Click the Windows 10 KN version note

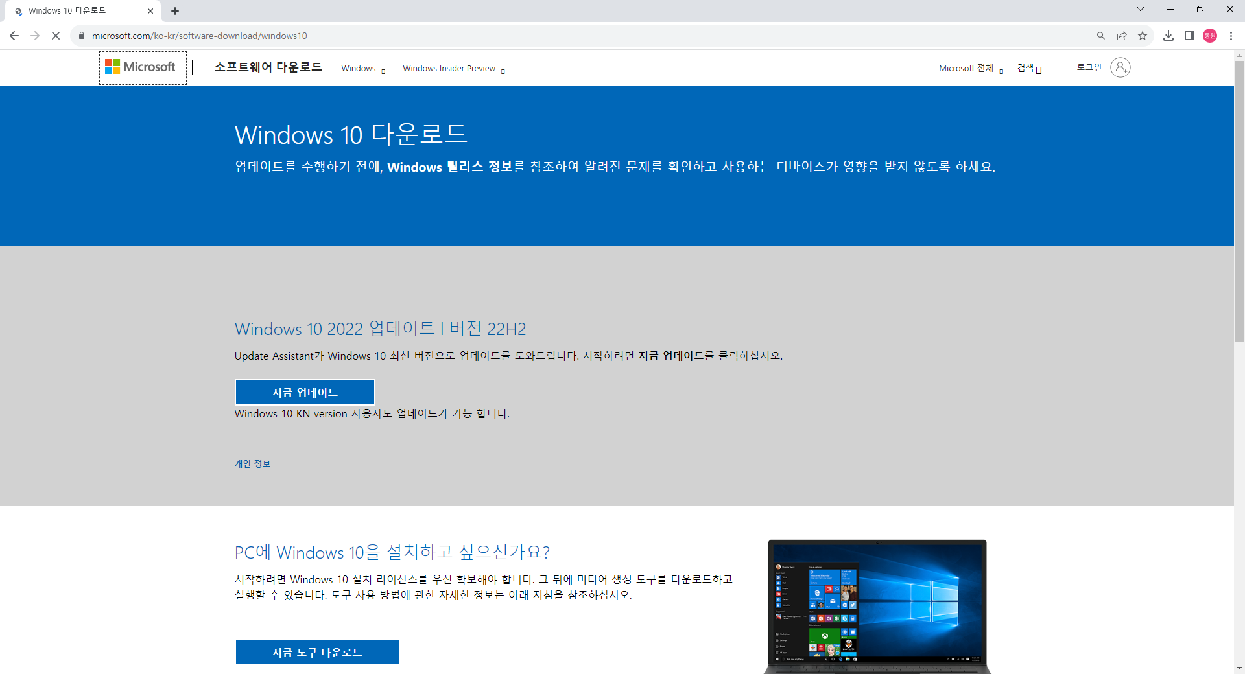tap(372, 413)
